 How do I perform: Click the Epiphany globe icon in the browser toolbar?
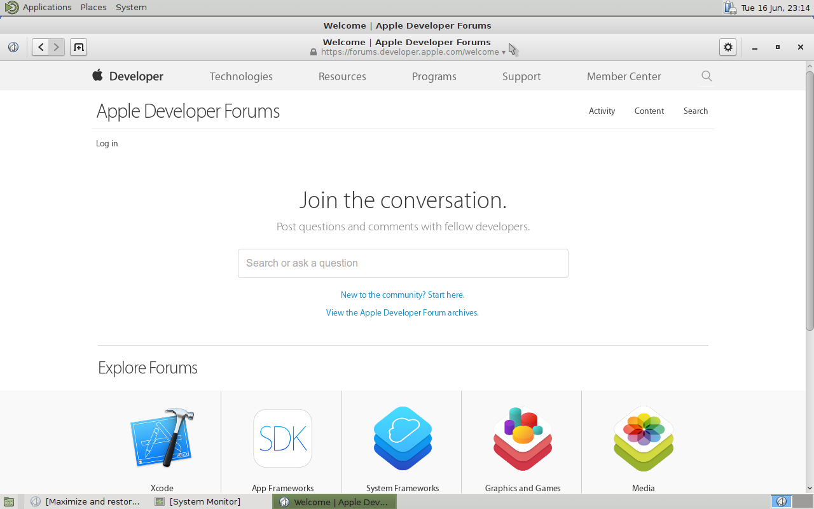[x=13, y=47]
